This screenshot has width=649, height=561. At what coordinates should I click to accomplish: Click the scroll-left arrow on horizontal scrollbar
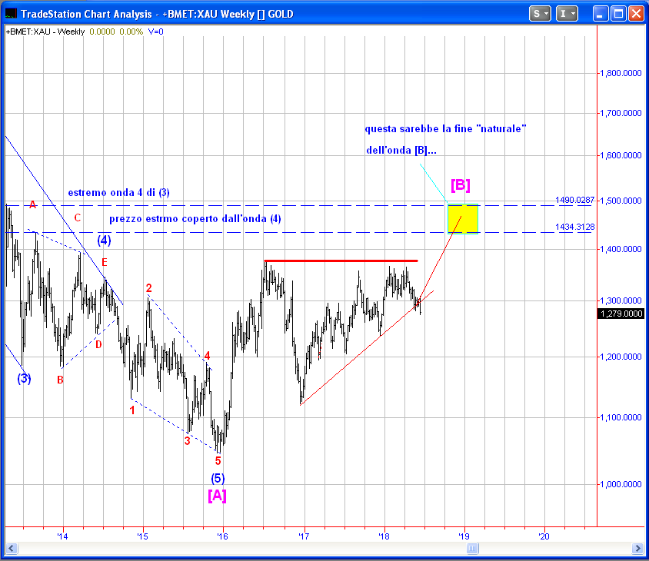pyautogui.click(x=12, y=549)
